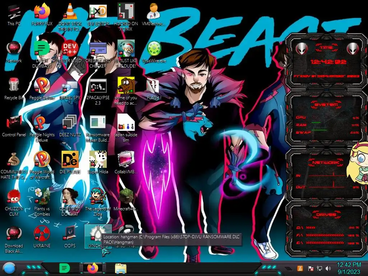Select the DONT STICK THIS IN YO VLC icon
Image resolution: width=368 pixels, height=276 pixels.
[x=70, y=17]
